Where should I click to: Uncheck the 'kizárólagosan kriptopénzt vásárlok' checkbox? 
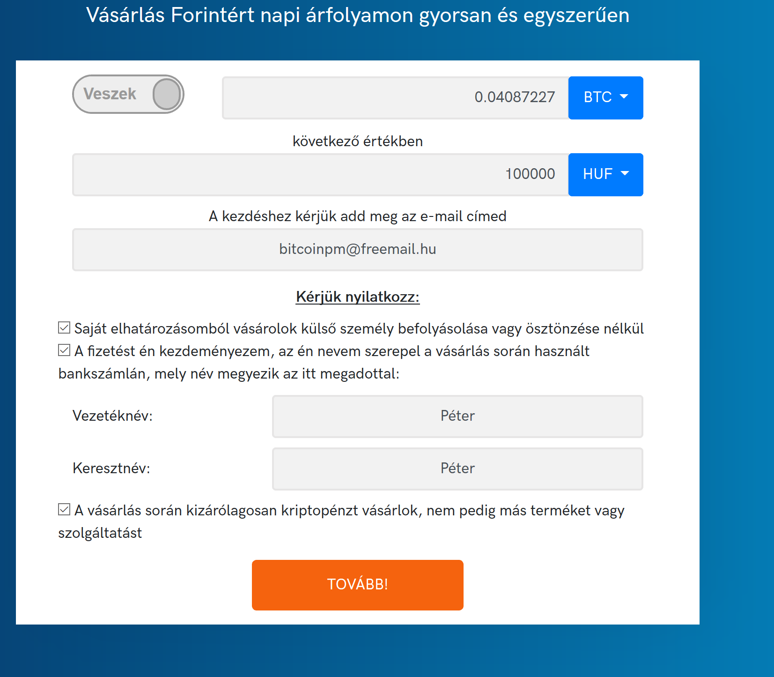click(x=64, y=509)
